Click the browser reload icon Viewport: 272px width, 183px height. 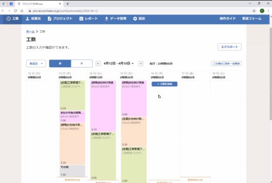(x=15, y=11)
